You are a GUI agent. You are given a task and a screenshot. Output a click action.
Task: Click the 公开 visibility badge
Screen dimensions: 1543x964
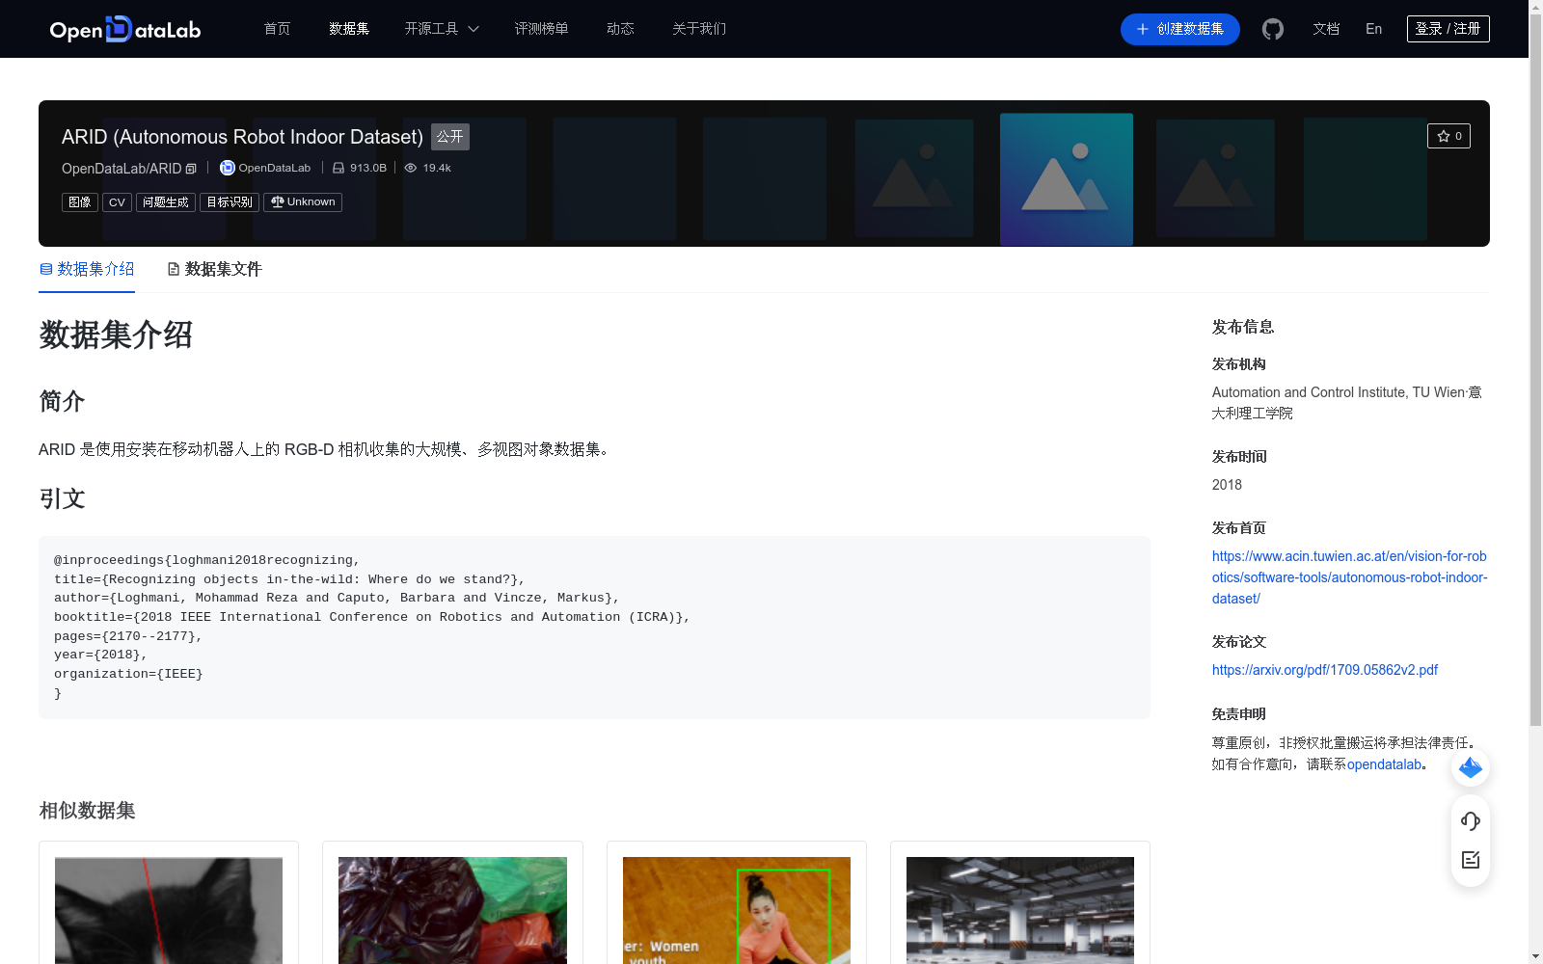point(450,137)
